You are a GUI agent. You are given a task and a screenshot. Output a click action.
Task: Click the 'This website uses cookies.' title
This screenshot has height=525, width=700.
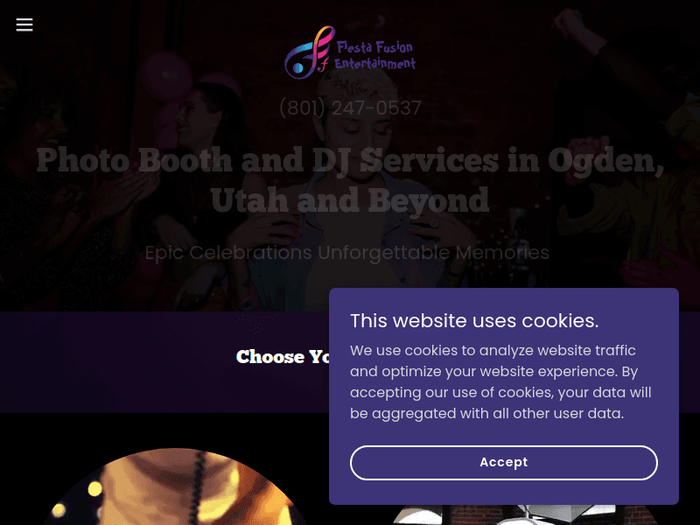click(x=474, y=320)
